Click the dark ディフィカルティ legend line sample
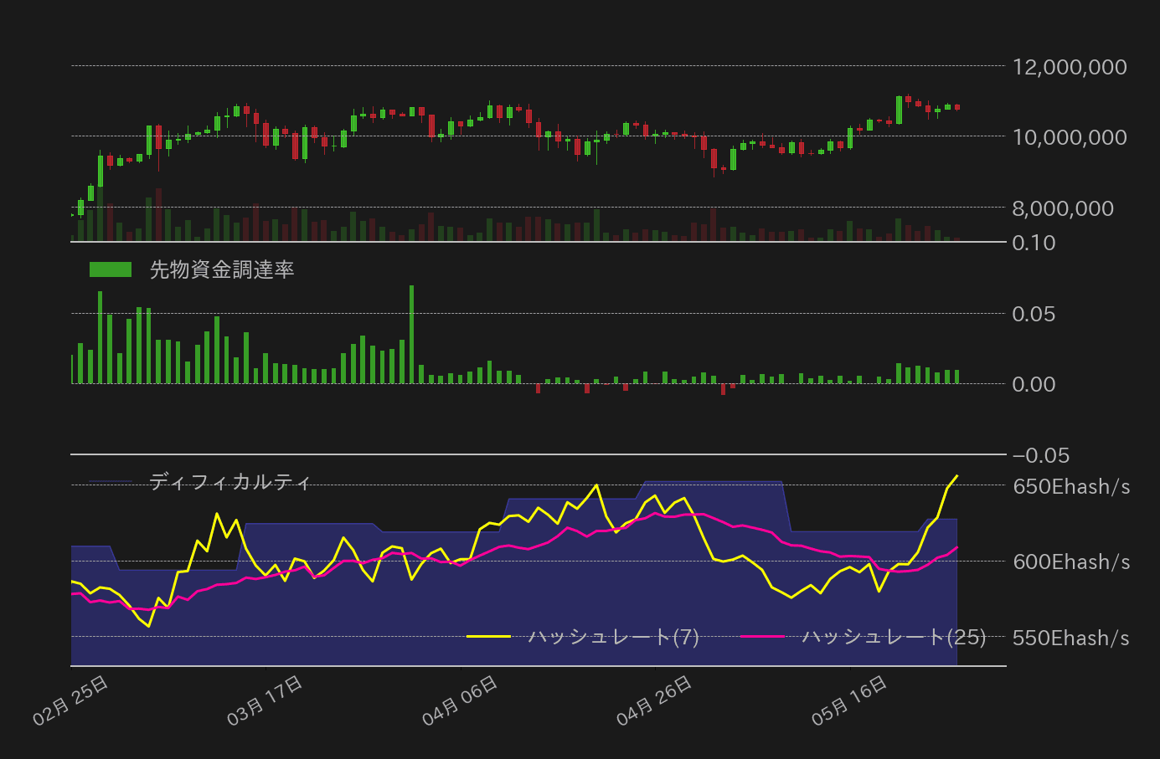Screen dimensions: 1160x759 (111, 482)
